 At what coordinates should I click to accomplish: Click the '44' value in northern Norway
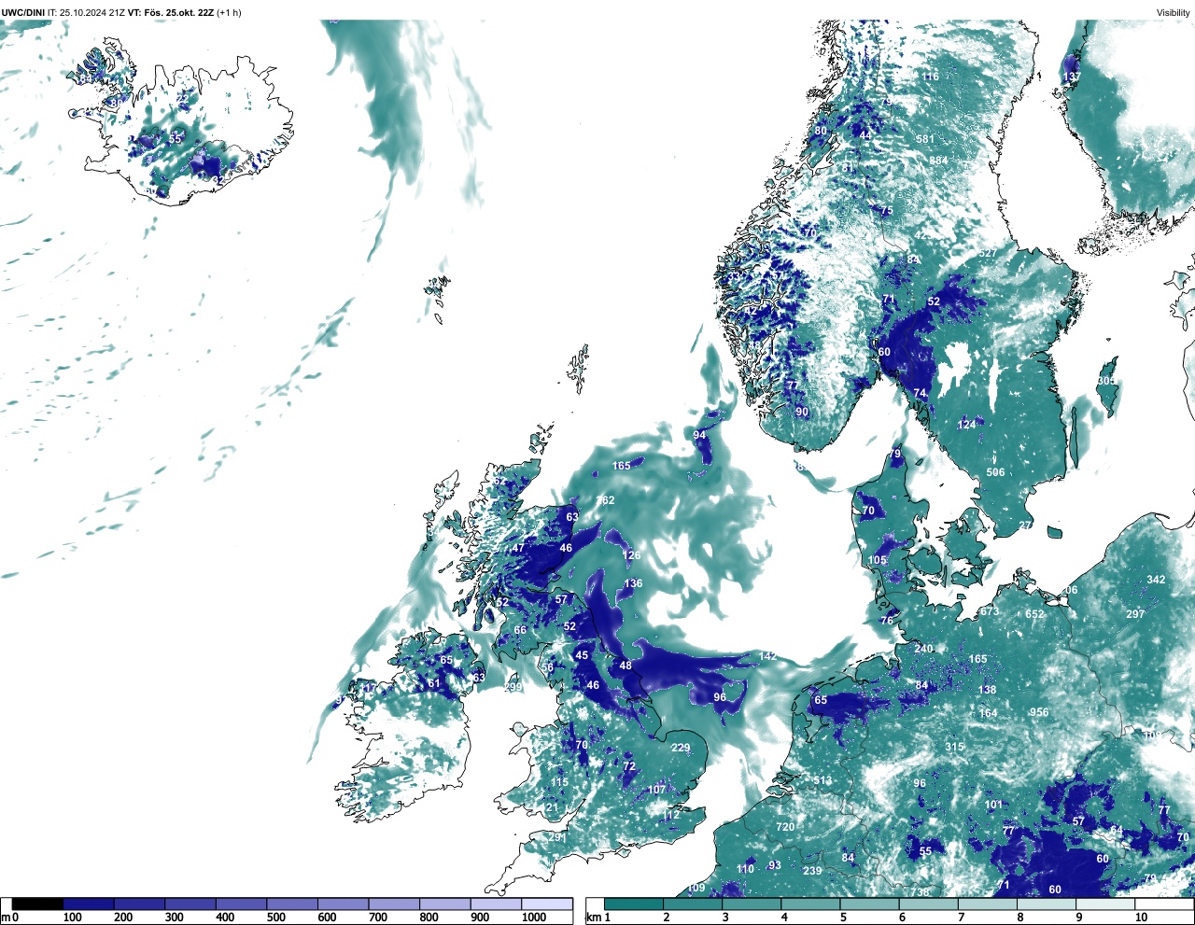click(x=865, y=135)
